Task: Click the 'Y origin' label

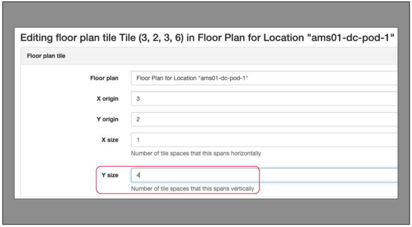Action: tap(107, 120)
